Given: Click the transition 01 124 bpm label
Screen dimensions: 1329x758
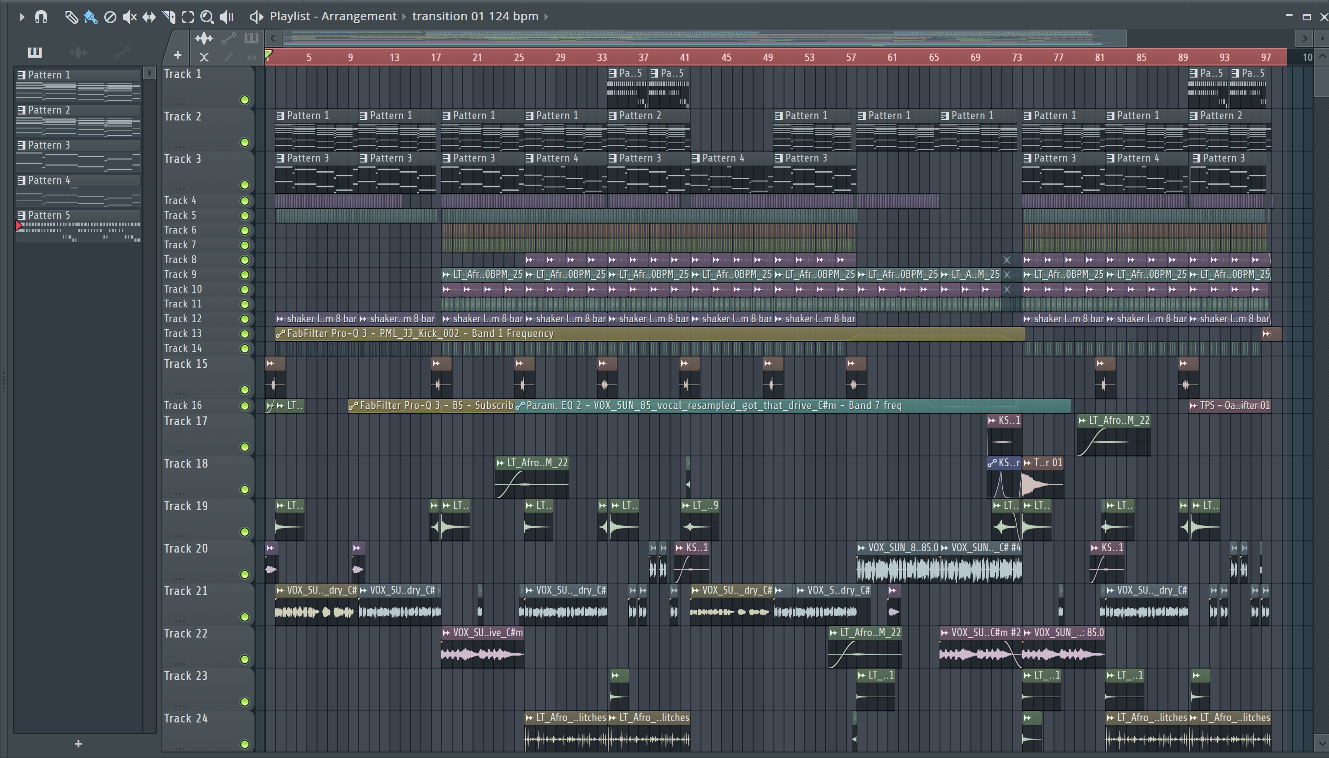Looking at the screenshot, I should [x=475, y=16].
